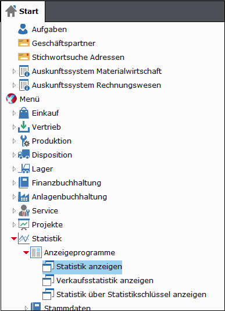Viewport: 225px width, 311px height.
Task: Expand the Finanzbuchhaltung tree node
Action: [x=14, y=183]
